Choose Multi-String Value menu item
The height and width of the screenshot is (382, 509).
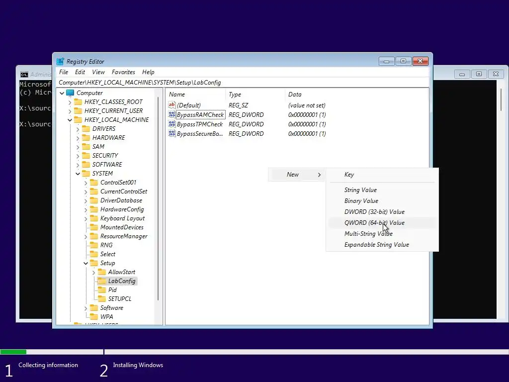(382, 234)
